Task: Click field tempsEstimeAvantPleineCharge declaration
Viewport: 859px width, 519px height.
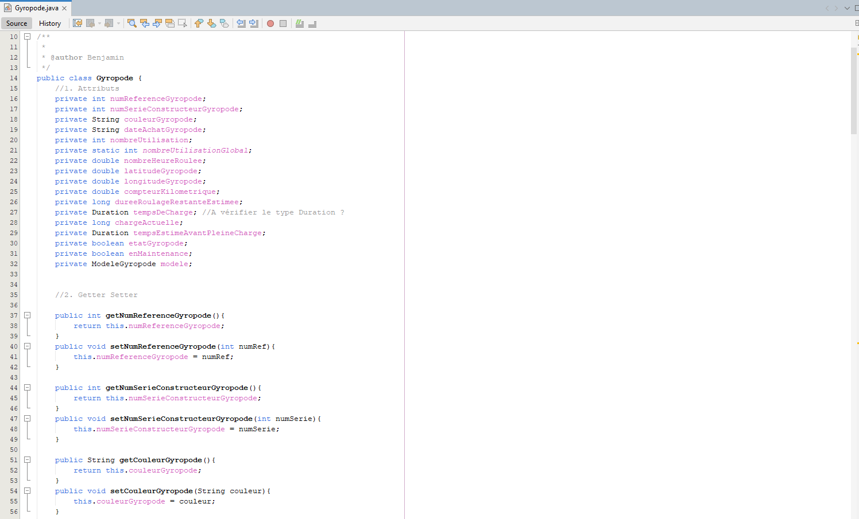Action: [198, 233]
